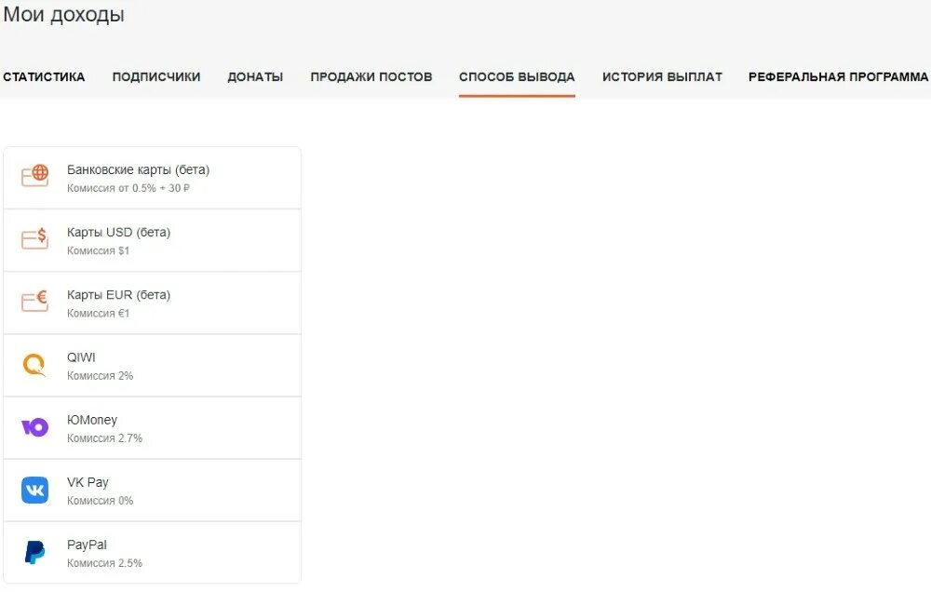Select PayPal withdrawal option
The height and width of the screenshot is (592, 931).
[x=153, y=552]
